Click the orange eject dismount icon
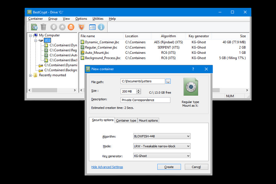 [71, 27]
